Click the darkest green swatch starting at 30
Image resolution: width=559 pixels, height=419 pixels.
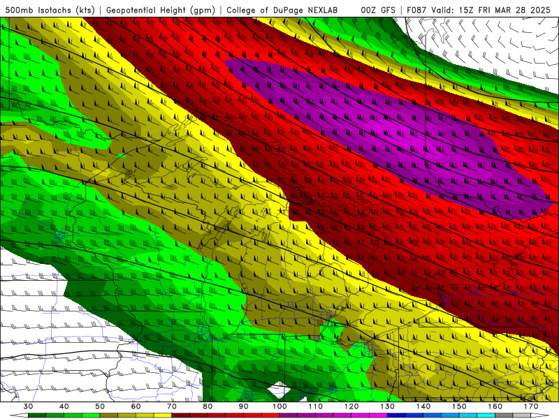click(x=37, y=416)
